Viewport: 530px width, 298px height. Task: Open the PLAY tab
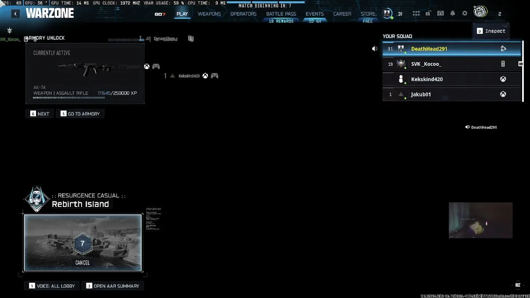tap(182, 14)
